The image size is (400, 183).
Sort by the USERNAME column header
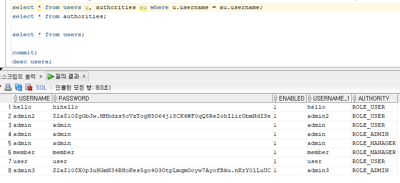(x=32, y=98)
